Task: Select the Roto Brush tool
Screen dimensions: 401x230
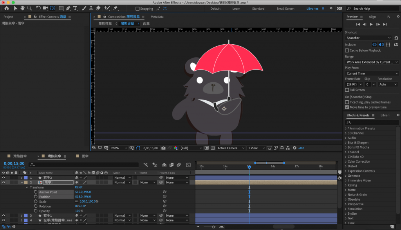Action: tap(107, 8)
